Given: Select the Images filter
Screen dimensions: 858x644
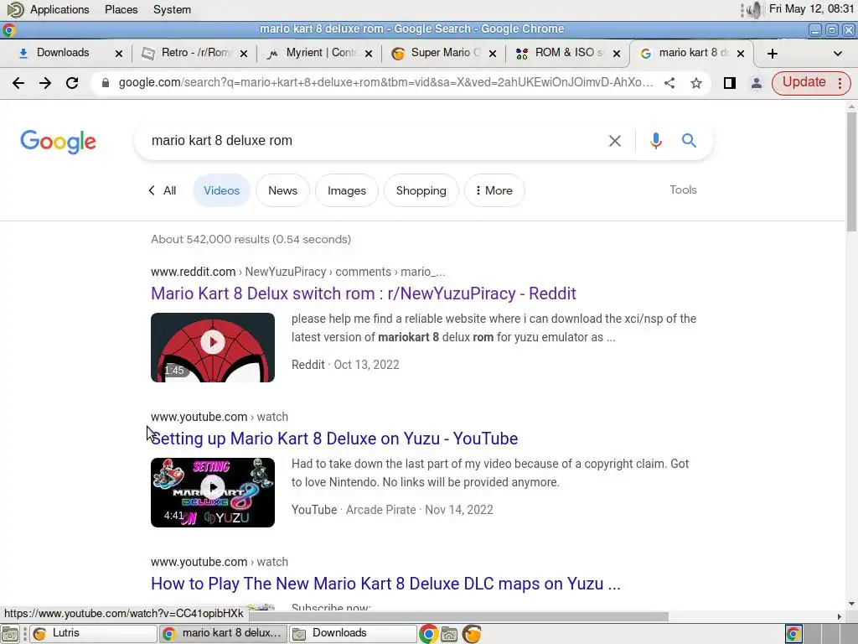Looking at the screenshot, I should [347, 190].
